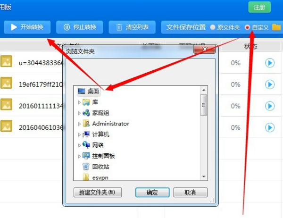Select the 自定义 radio button
The image size is (283, 218).
coord(247,27)
